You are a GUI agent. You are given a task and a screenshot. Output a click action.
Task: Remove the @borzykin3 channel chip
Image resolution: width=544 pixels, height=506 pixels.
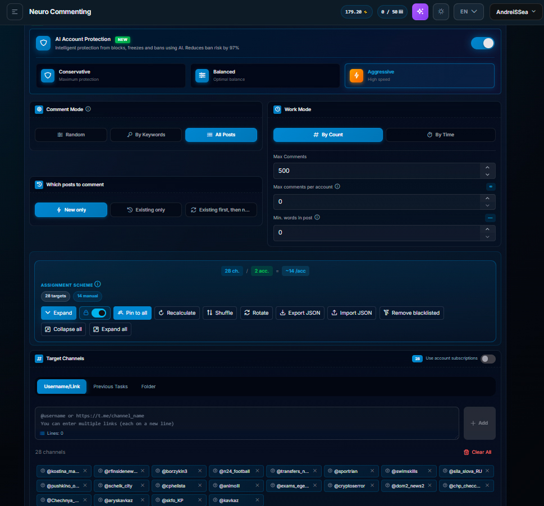click(x=200, y=471)
